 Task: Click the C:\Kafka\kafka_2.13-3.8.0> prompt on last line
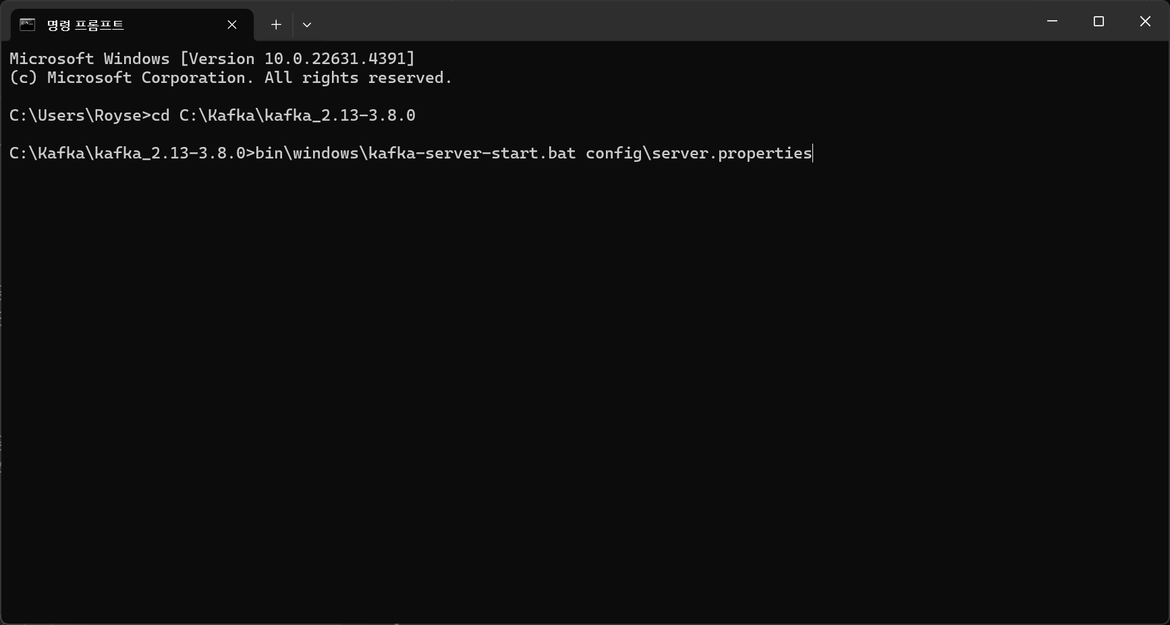[x=132, y=153]
